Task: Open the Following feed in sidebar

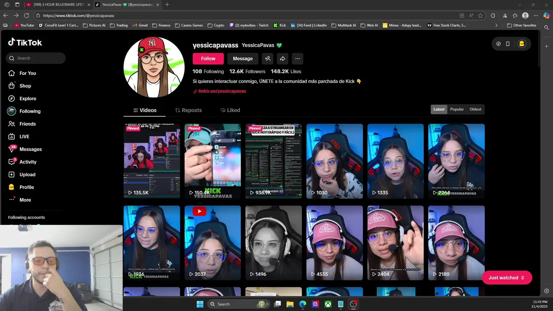Action: tap(24, 111)
